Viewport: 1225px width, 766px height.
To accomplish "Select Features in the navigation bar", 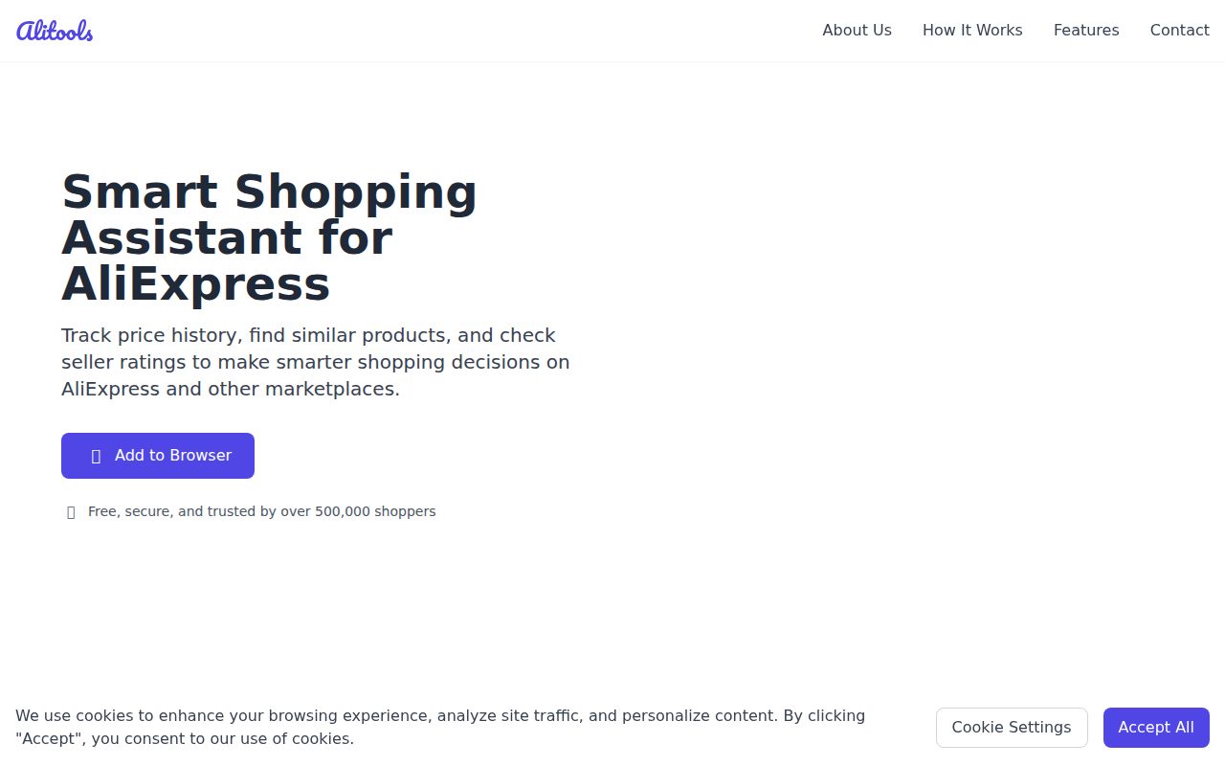I will tap(1086, 31).
